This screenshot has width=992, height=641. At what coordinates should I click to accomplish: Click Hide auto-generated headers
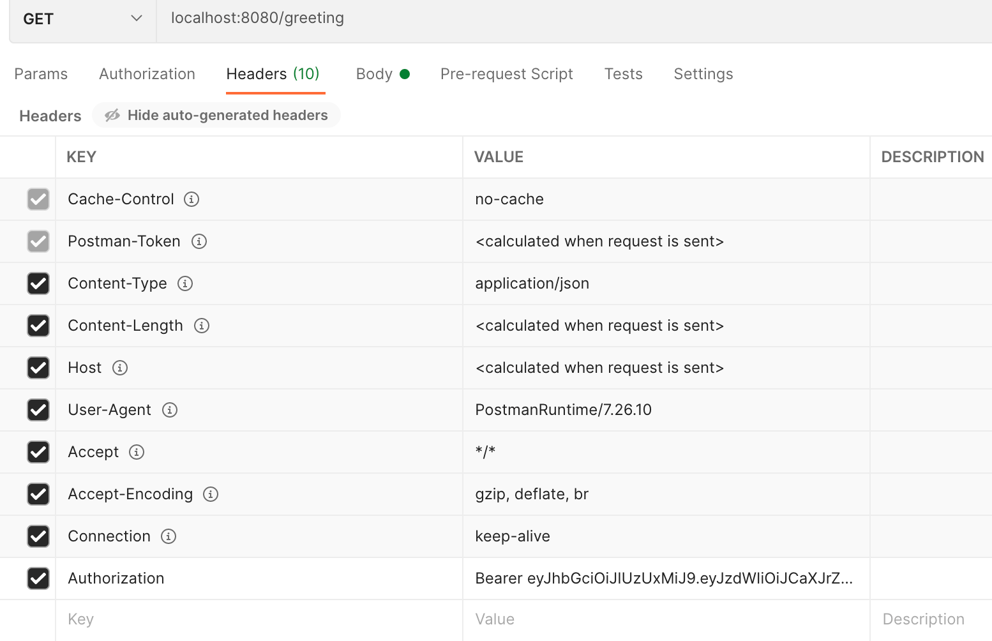pos(227,115)
